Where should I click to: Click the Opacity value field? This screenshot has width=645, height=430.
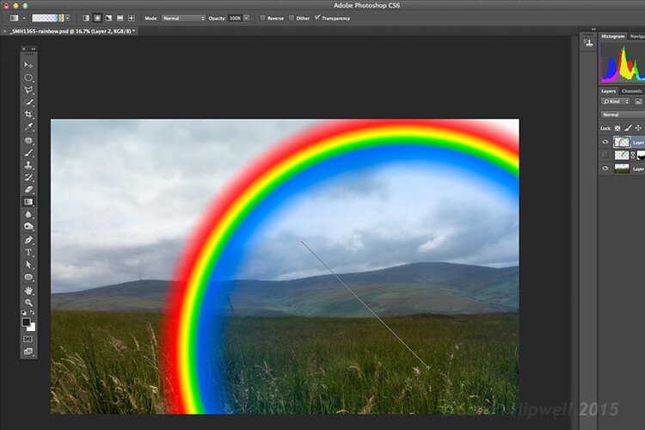click(235, 18)
